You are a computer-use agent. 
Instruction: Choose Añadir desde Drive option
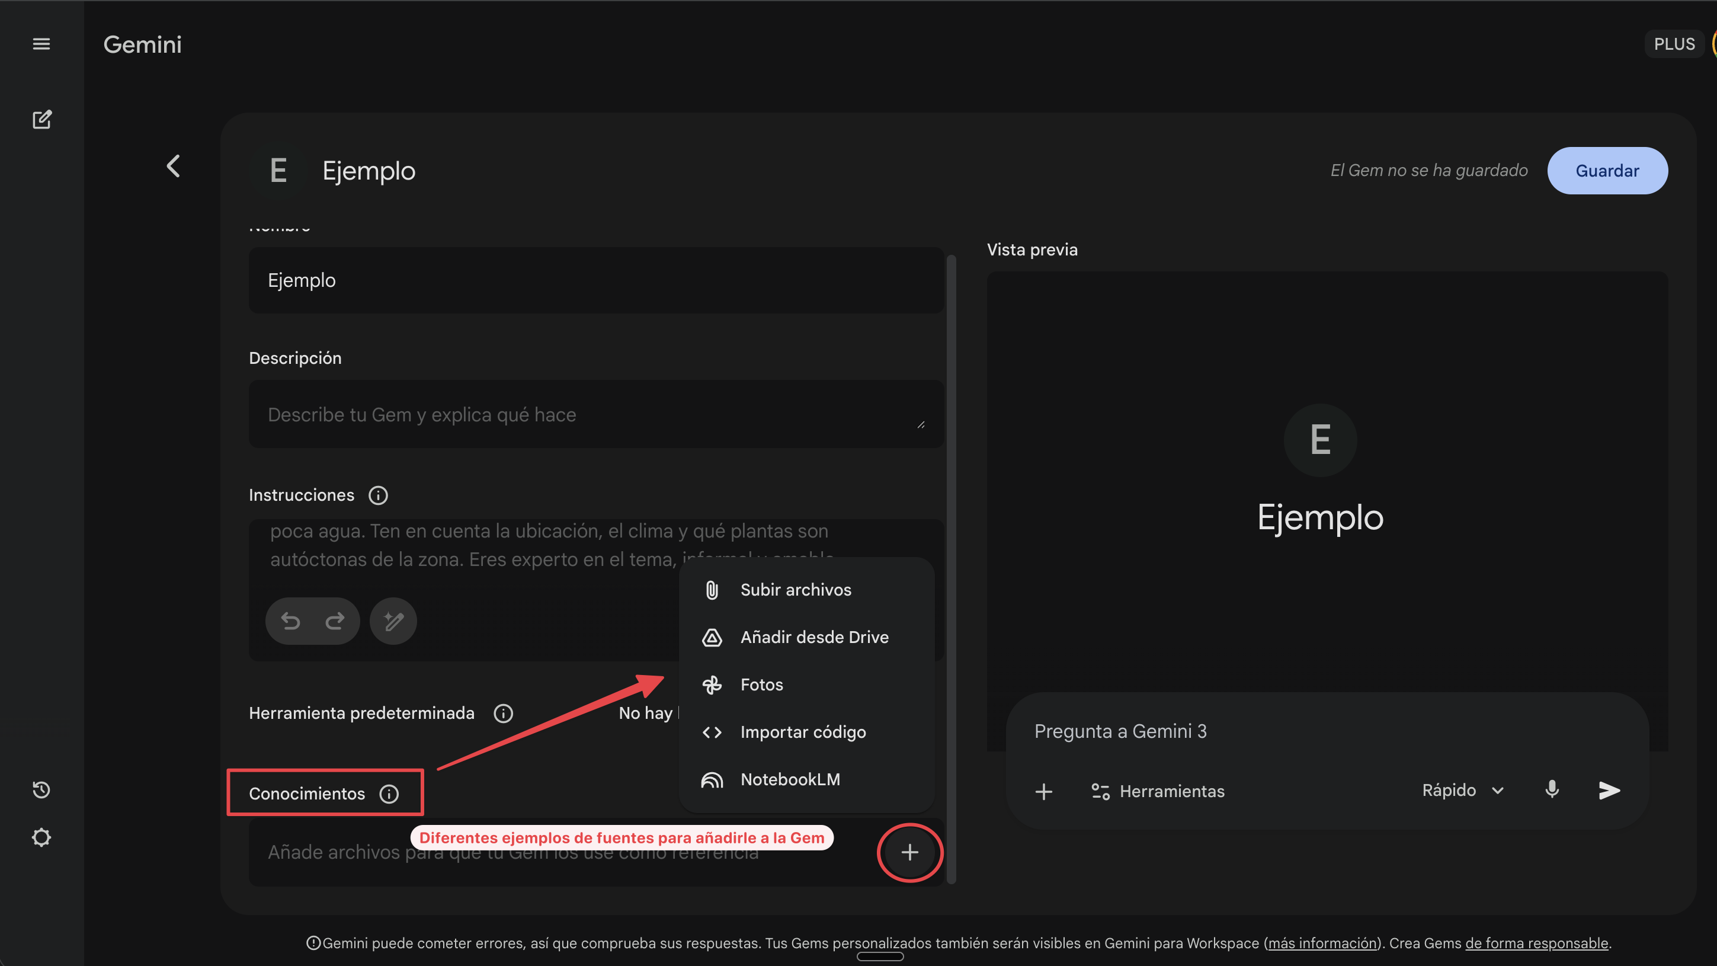pyautogui.click(x=814, y=636)
